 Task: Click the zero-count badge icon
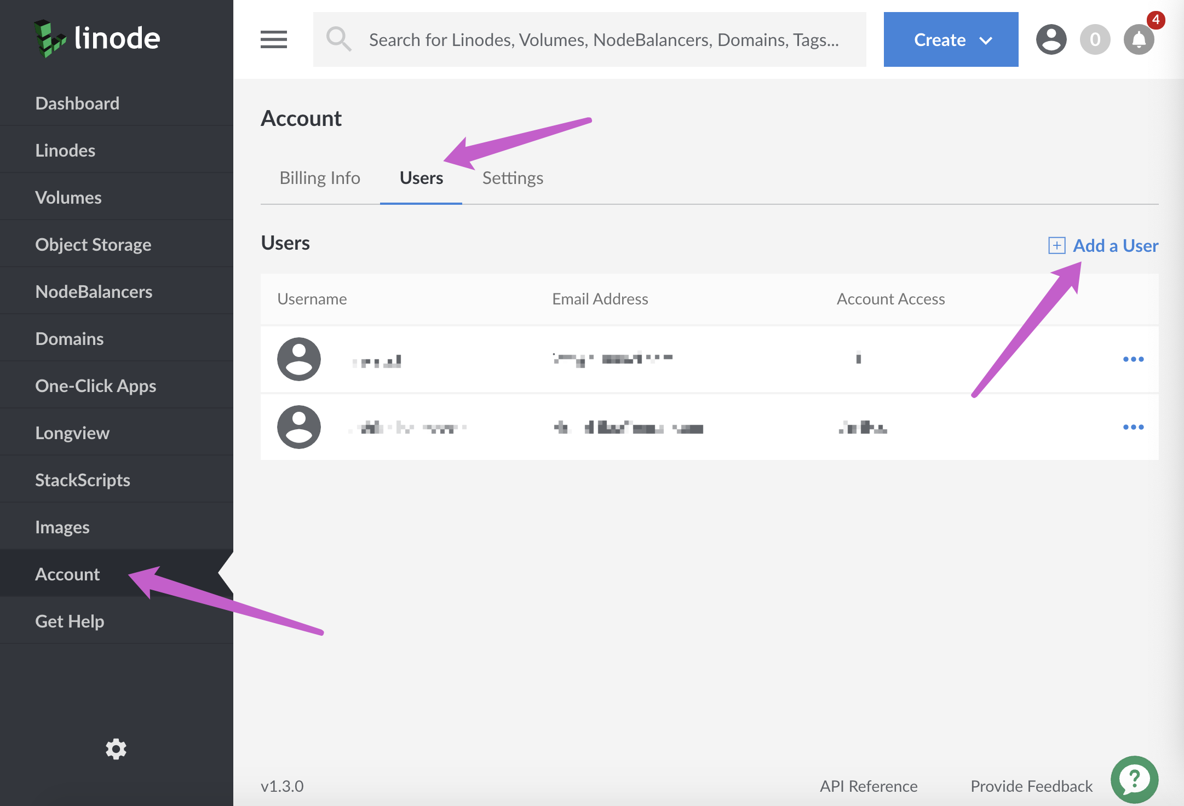1095,39
